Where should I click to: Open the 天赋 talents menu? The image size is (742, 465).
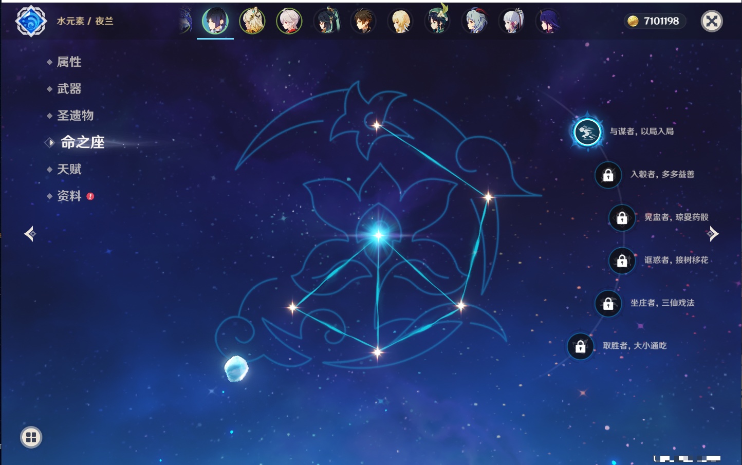(x=69, y=169)
